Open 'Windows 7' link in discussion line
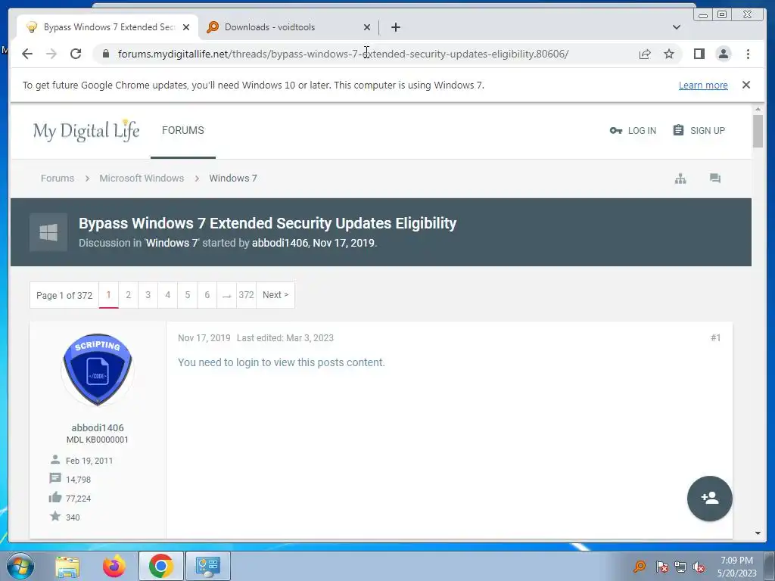The image size is (775, 581). [172, 243]
